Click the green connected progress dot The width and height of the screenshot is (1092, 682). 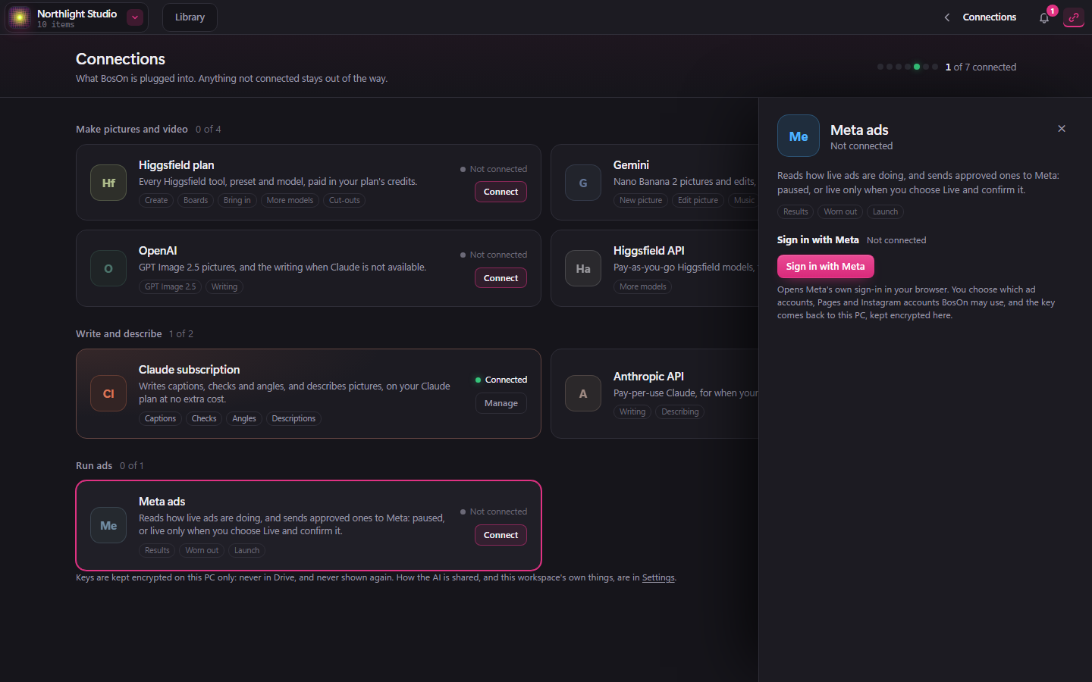coord(917,67)
